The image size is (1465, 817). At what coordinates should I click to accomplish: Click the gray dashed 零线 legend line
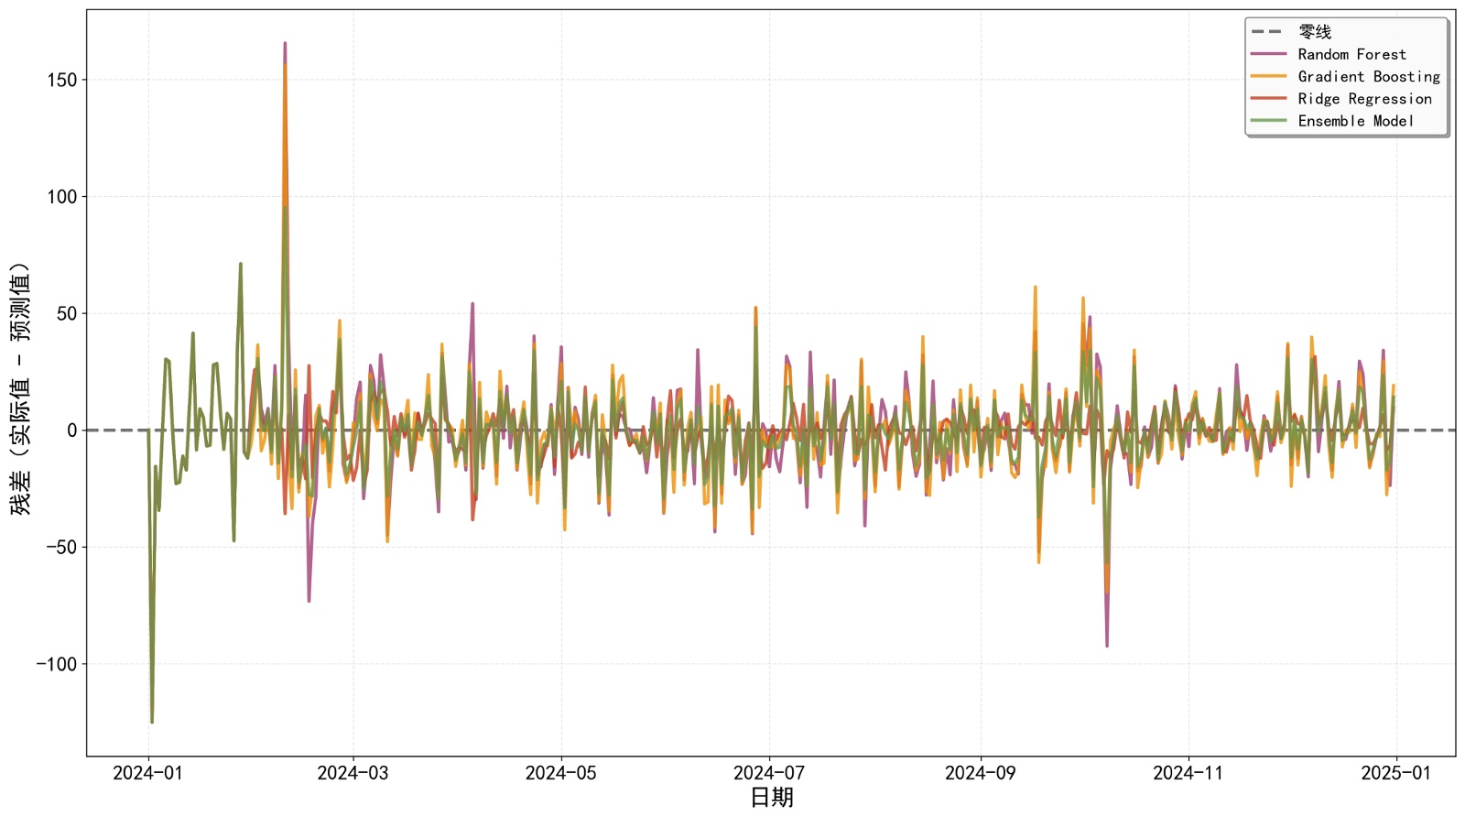(1269, 32)
